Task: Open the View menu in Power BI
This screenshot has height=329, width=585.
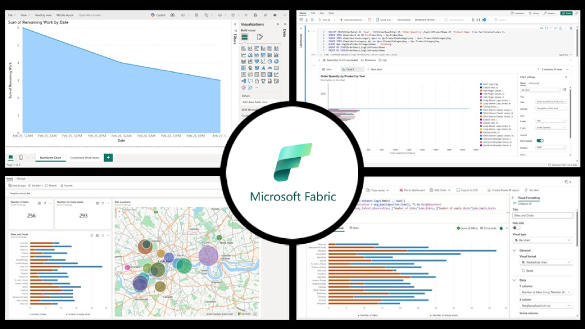Action: point(25,15)
